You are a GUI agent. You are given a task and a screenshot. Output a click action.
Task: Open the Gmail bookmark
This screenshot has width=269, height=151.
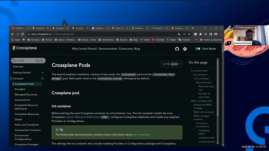pos(145,40)
